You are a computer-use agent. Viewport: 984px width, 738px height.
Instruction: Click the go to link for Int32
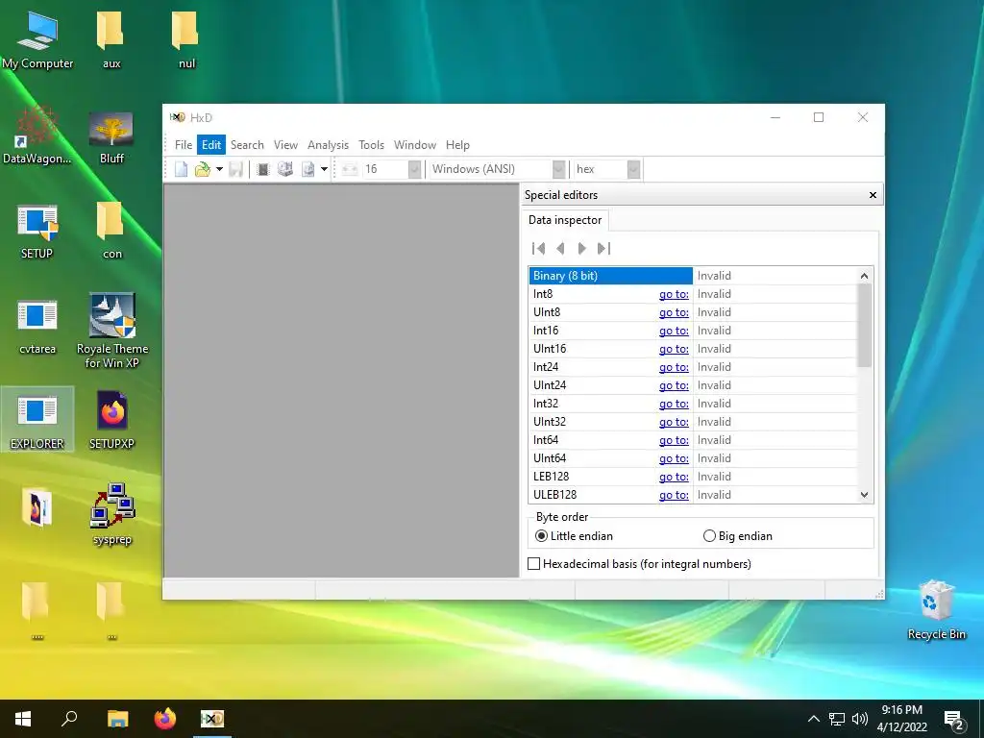674,404
